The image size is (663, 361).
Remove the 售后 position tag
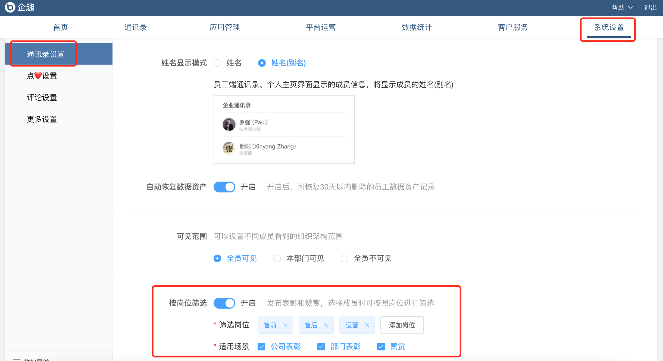pos(326,325)
